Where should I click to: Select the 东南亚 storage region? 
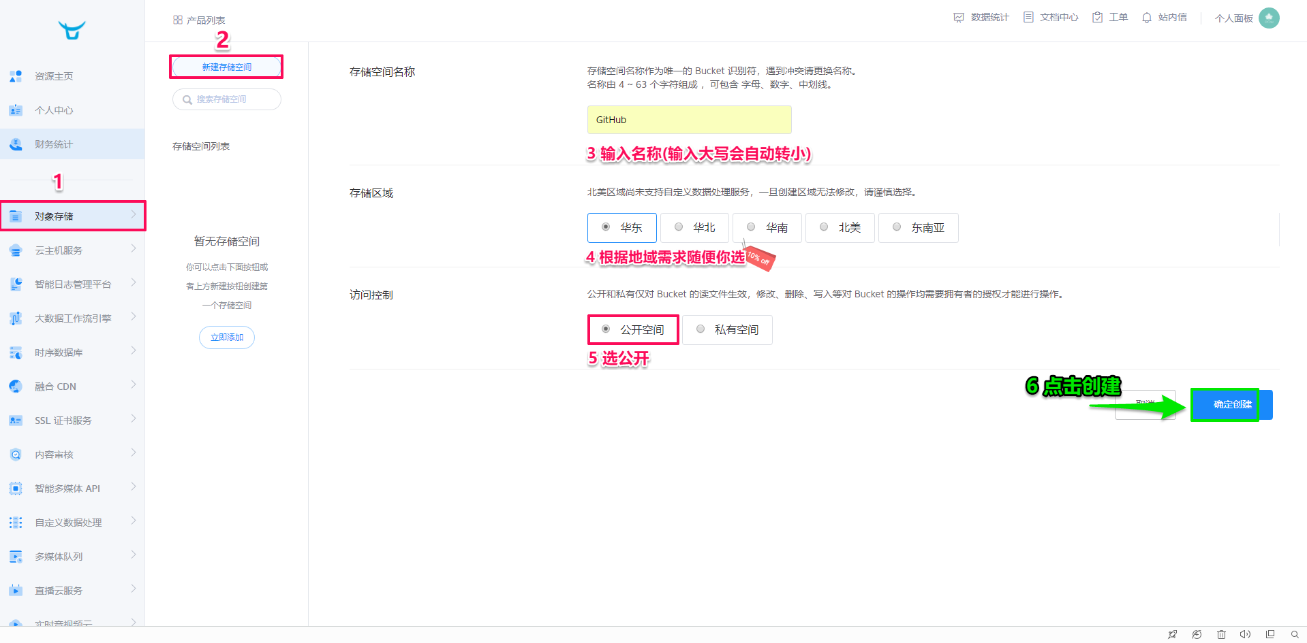tap(919, 228)
